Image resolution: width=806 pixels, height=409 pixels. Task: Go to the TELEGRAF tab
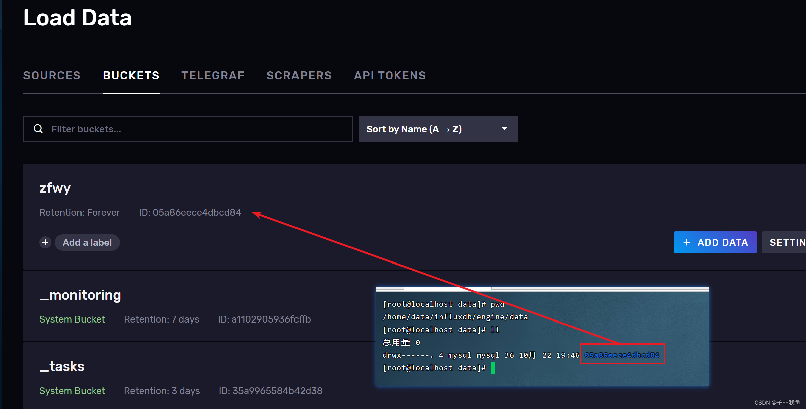213,76
